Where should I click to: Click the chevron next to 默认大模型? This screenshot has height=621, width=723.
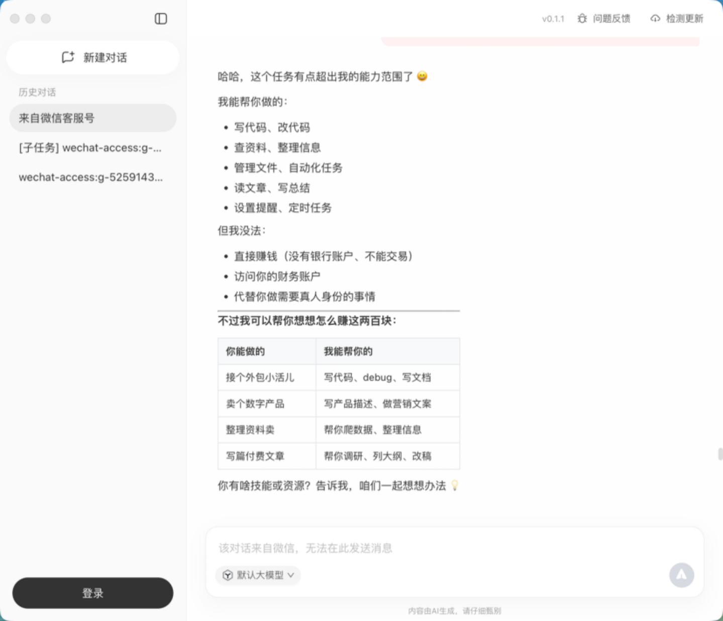pos(290,576)
